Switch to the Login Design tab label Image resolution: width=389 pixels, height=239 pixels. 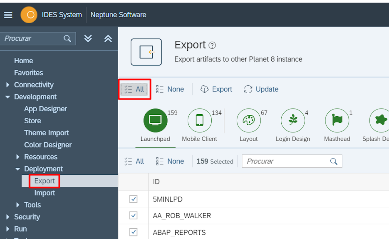[293, 139]
